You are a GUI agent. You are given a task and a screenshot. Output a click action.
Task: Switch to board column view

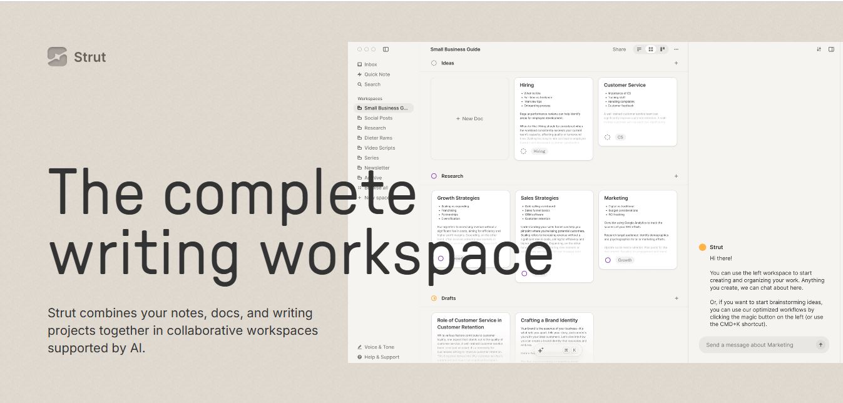[662, 49]
